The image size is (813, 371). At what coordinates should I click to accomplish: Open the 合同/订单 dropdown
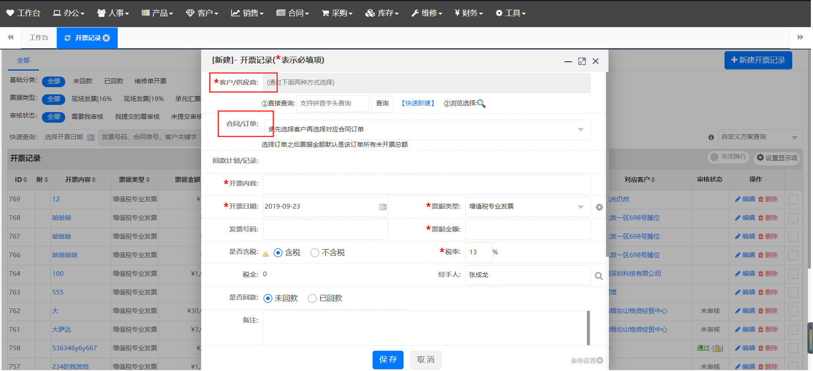coord(427,130)
